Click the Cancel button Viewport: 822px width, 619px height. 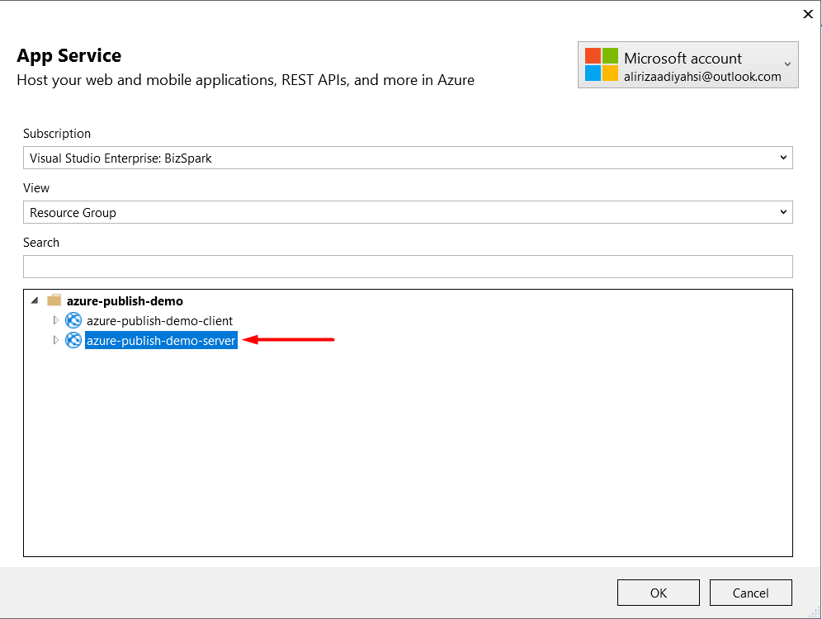[x=751, y=593]
